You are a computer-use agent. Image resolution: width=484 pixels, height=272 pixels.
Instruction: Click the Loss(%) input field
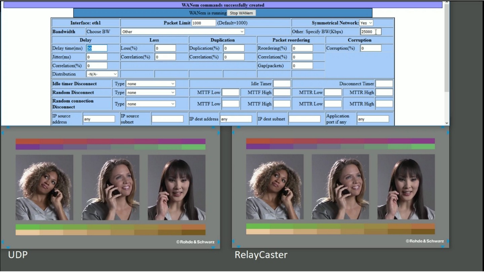(x=165, y=48)
